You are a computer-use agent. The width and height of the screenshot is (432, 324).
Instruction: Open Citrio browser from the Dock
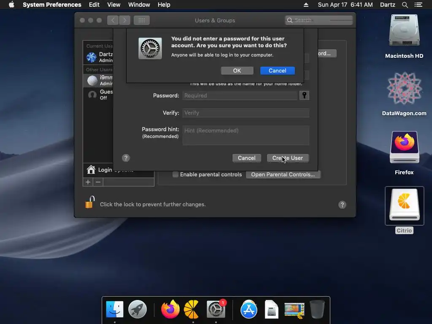[192, 309]
